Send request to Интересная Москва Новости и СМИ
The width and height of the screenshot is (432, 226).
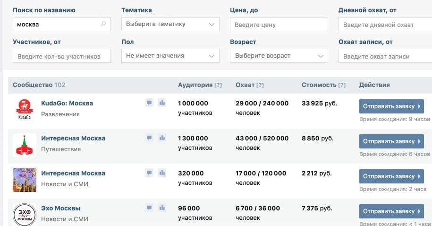pyautogui.click(x=391, y=176)
